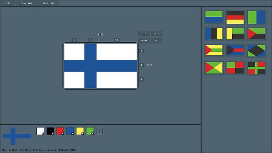Screen dimensions: 272x153
Task: Remove the black color via its x
Action: [x=53, y=134]
